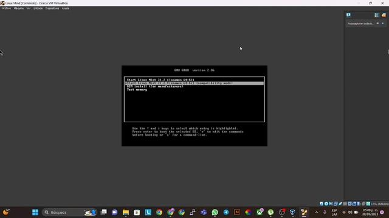This screenshot has width=389, height=218.
Task: Open the Máquina menu
Action: click(x=19, y=8)
